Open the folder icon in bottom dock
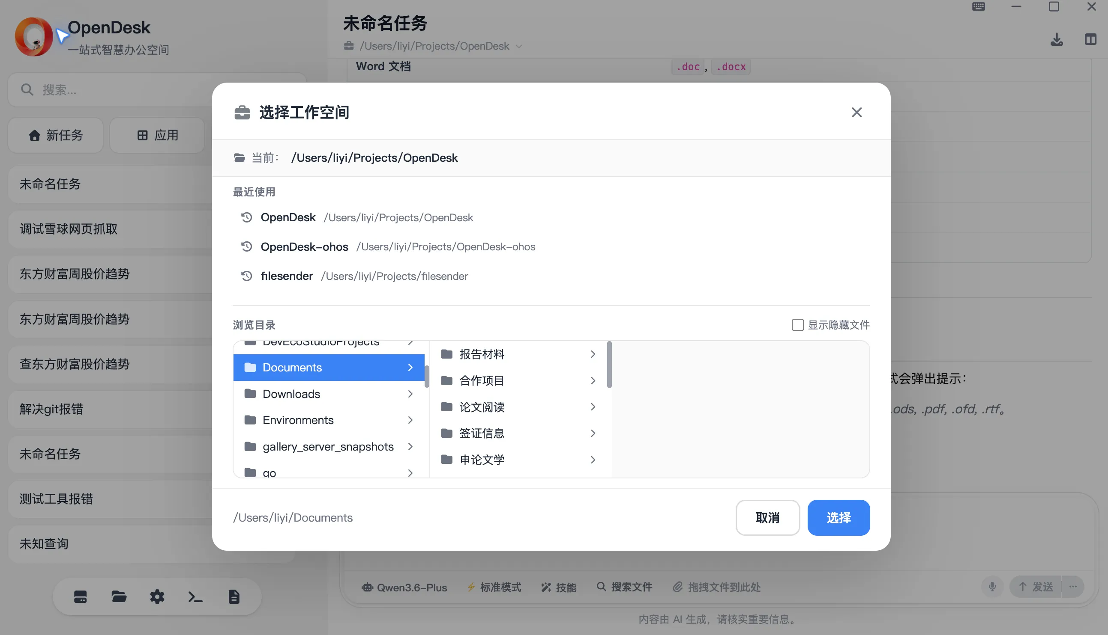This screenshot has height=635, width=1108. tap(119, 596)
